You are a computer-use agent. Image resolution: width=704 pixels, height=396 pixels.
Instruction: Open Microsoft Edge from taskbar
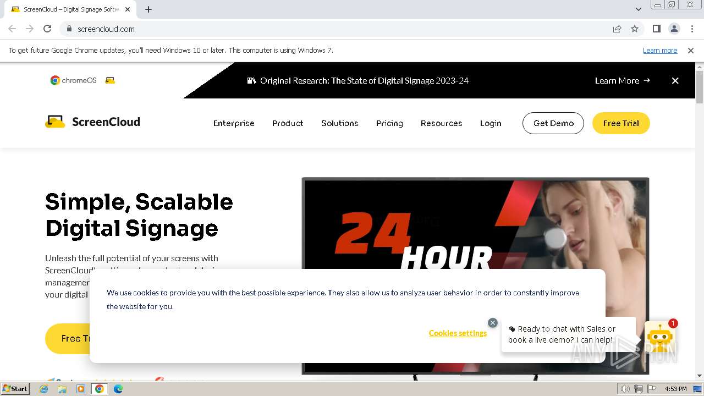click(118, 389)
